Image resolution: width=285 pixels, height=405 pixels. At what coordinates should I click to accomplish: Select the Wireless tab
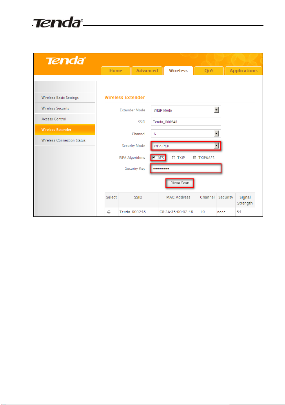(x=178, y=71)
